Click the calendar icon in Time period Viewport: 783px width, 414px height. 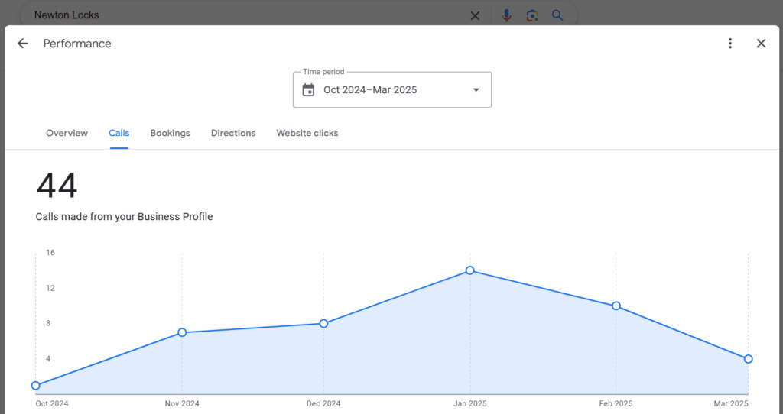point(308,90)
